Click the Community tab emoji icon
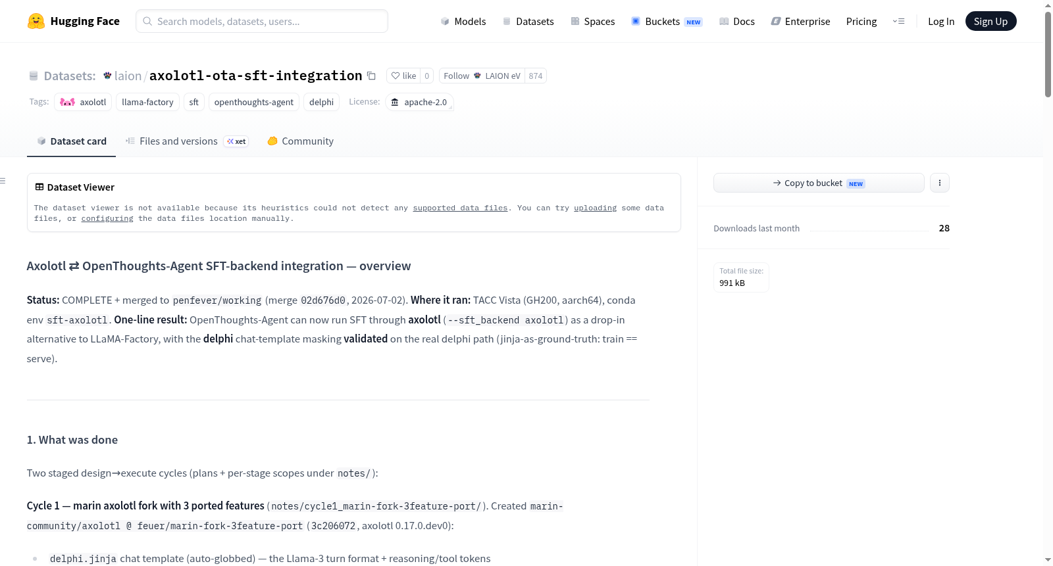Screen dimensions: 1053x566 (x=272, y=141)
